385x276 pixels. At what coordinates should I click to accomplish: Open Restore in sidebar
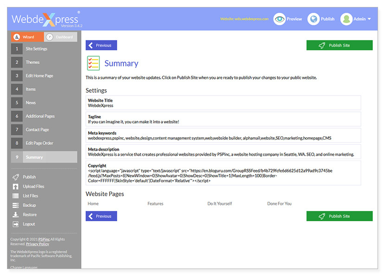[x=30, y=215]
